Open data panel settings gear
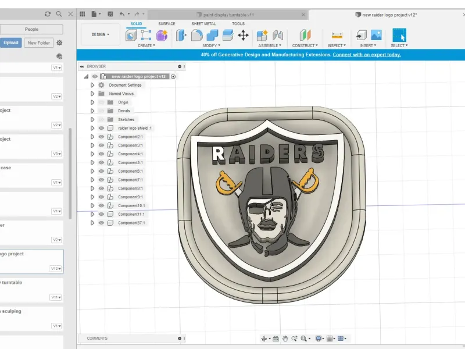465x349 pixels. (x=59, y=42)
